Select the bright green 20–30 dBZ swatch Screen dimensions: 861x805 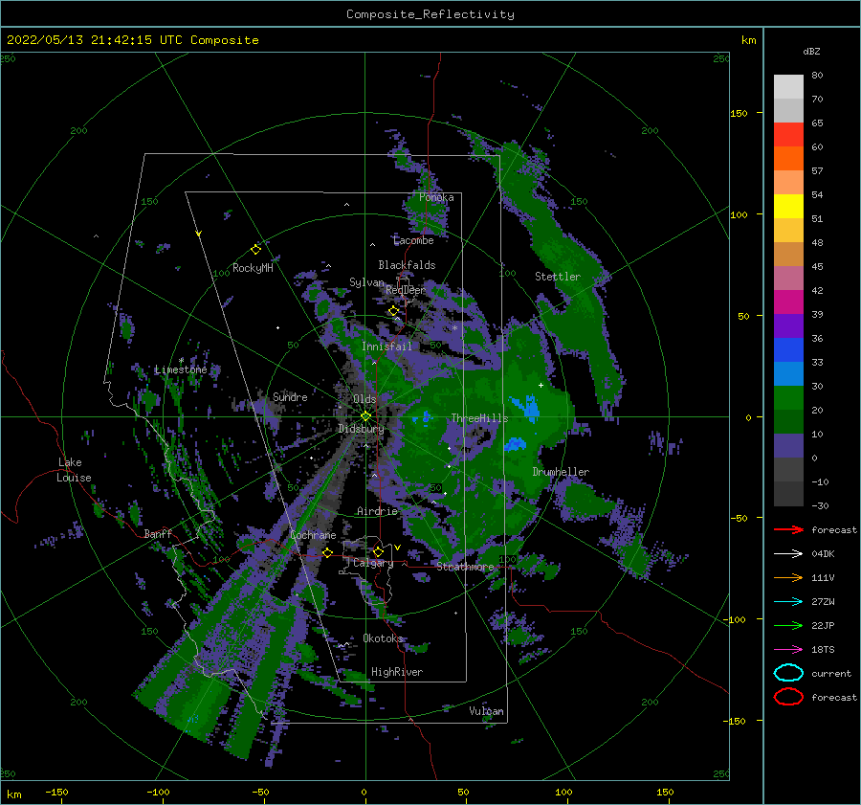pos(788,398)
